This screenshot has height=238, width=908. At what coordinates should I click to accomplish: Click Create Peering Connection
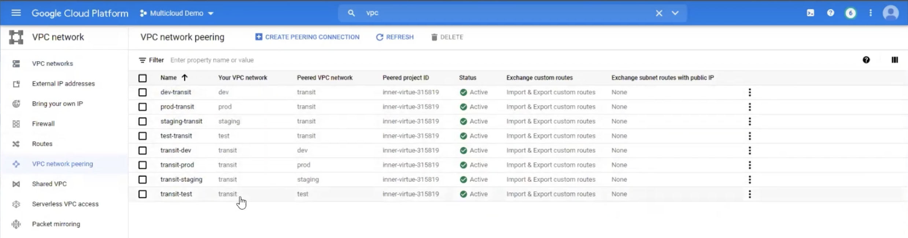tap(307, 37)
